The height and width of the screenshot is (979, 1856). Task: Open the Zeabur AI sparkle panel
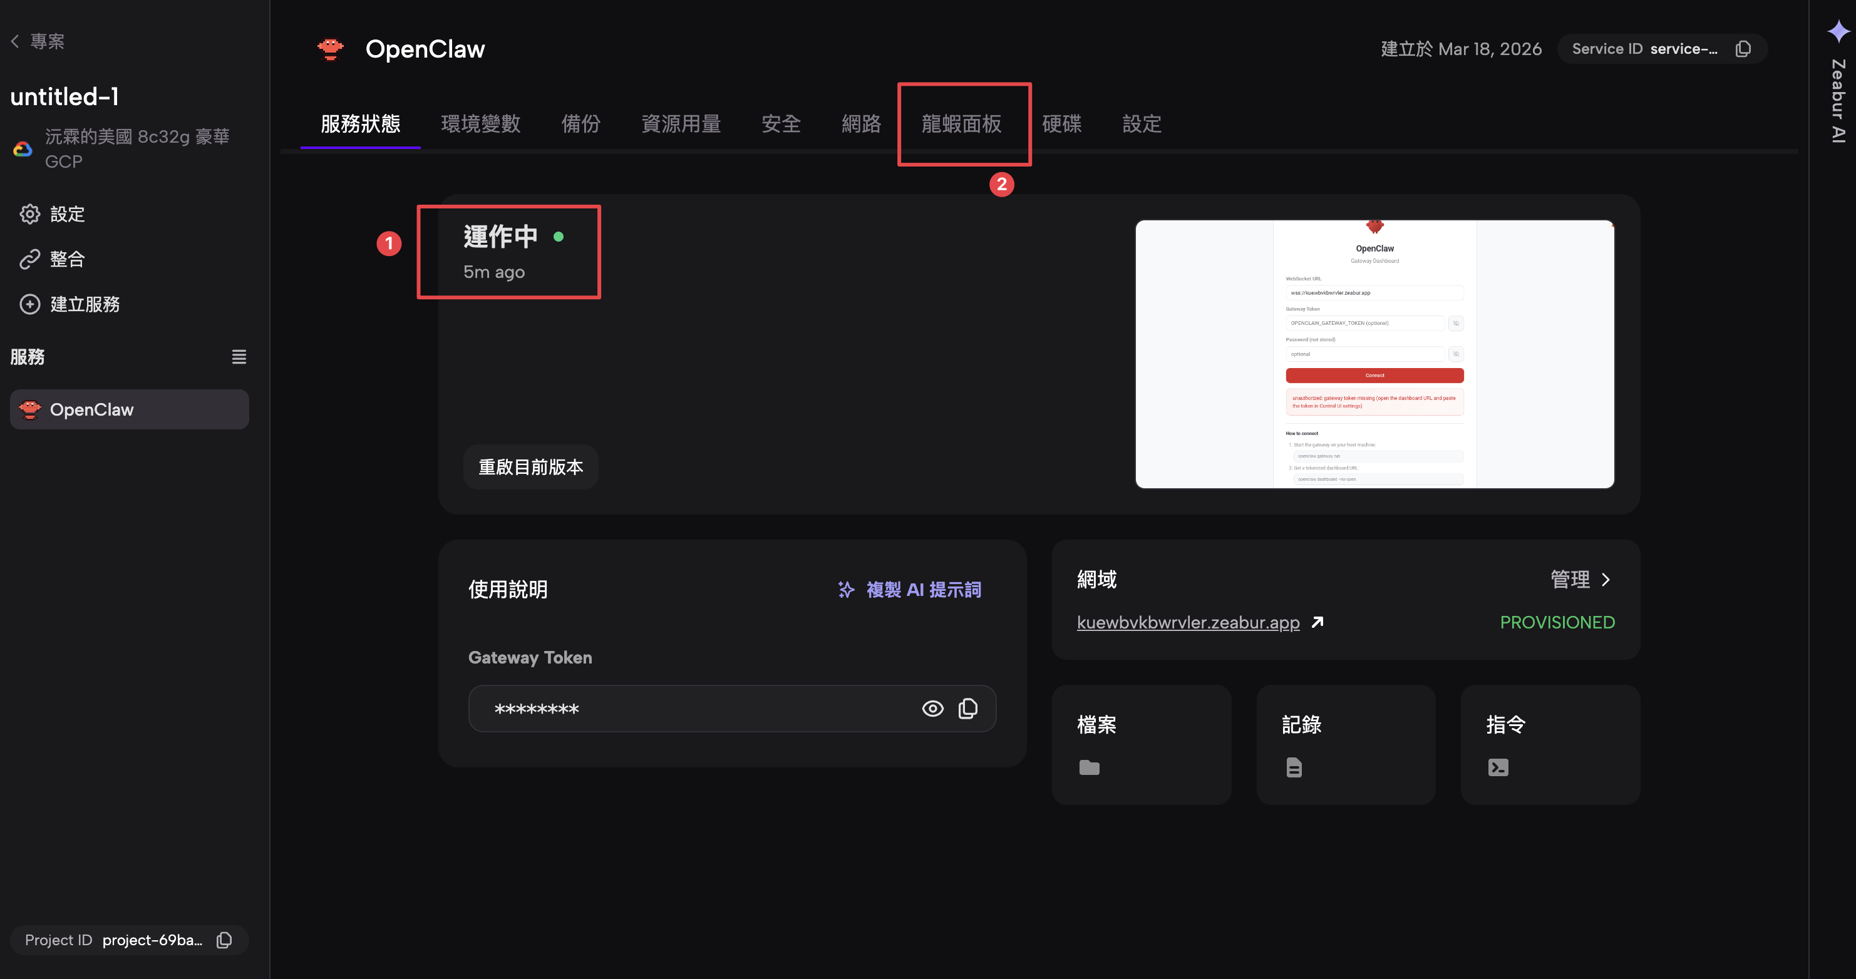pos(1837,32)
